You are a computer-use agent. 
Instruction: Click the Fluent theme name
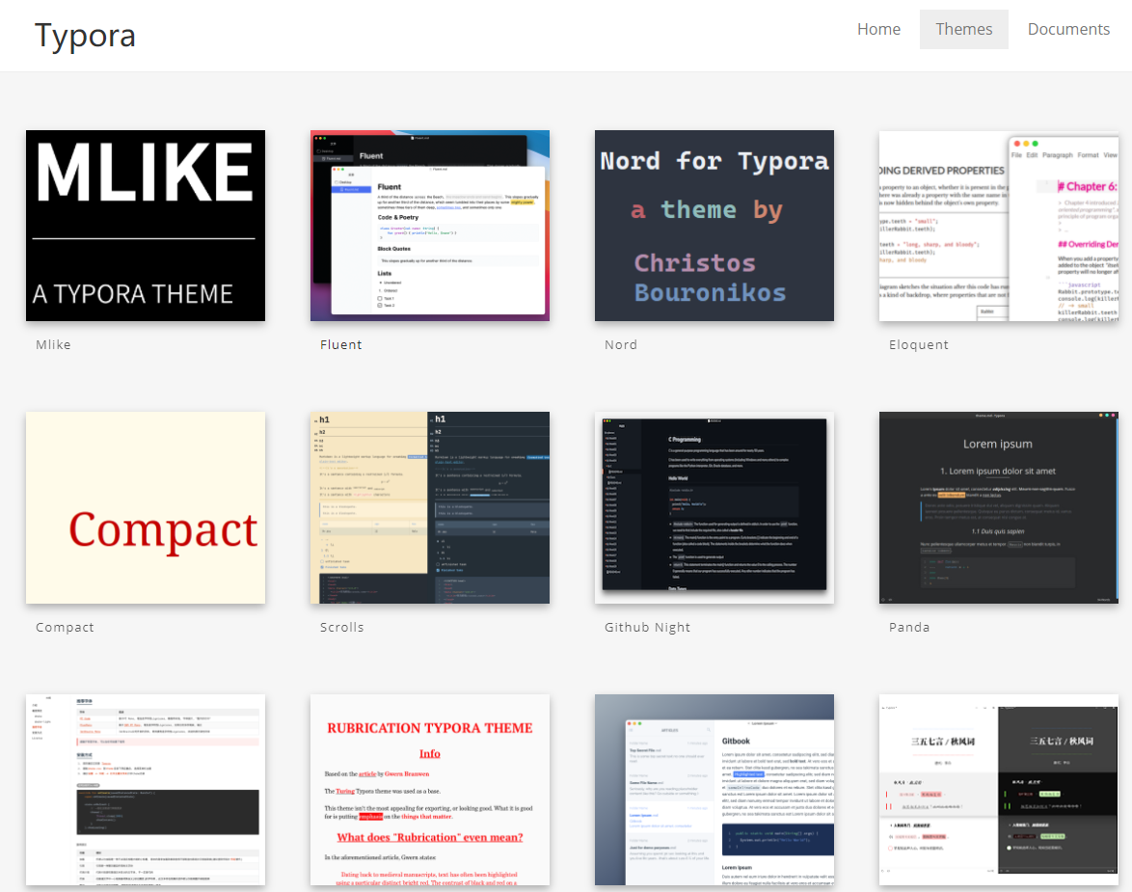340,344
